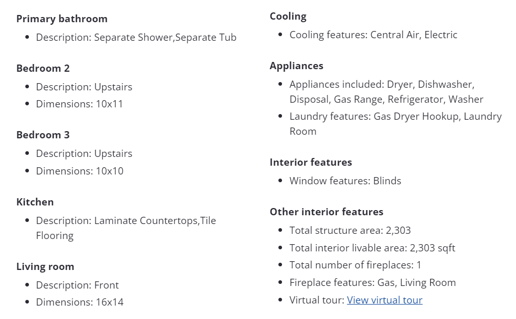516x319 pixels.
Task: Click the Primary bathroom heading
Action: (62, 19)
